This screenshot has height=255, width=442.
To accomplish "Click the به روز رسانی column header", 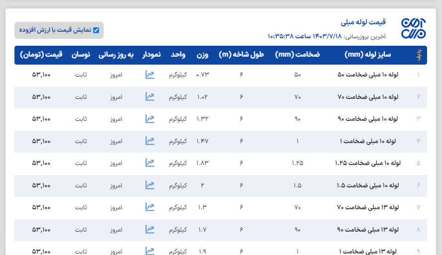I will click(x=116, y=55).
